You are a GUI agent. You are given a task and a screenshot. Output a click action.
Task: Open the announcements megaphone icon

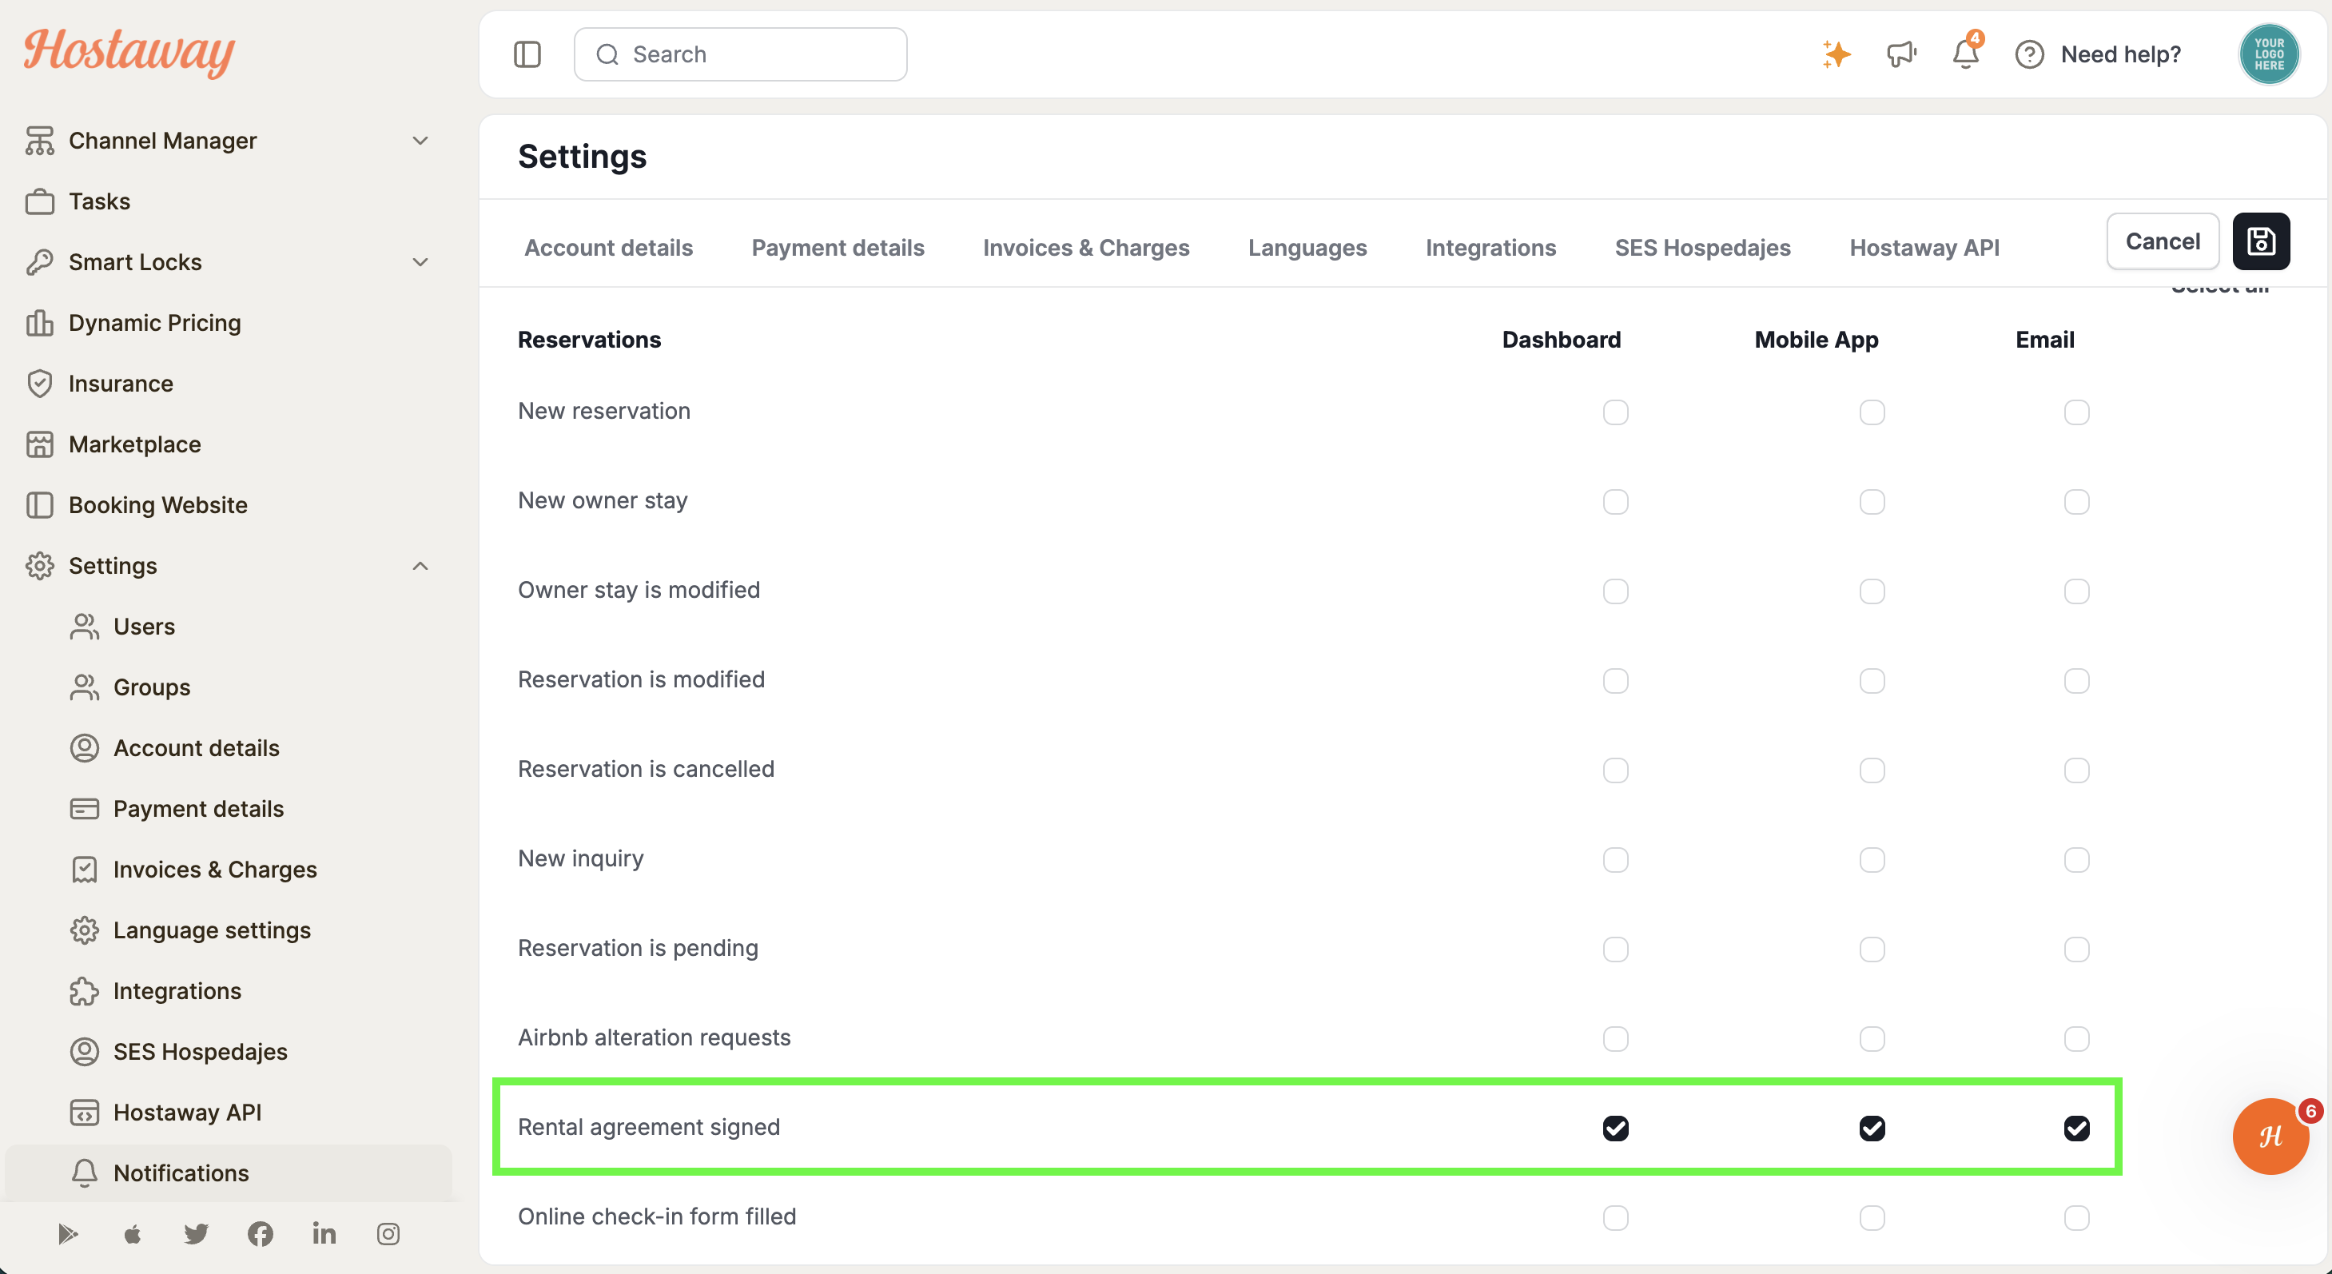pos(1901,54)
